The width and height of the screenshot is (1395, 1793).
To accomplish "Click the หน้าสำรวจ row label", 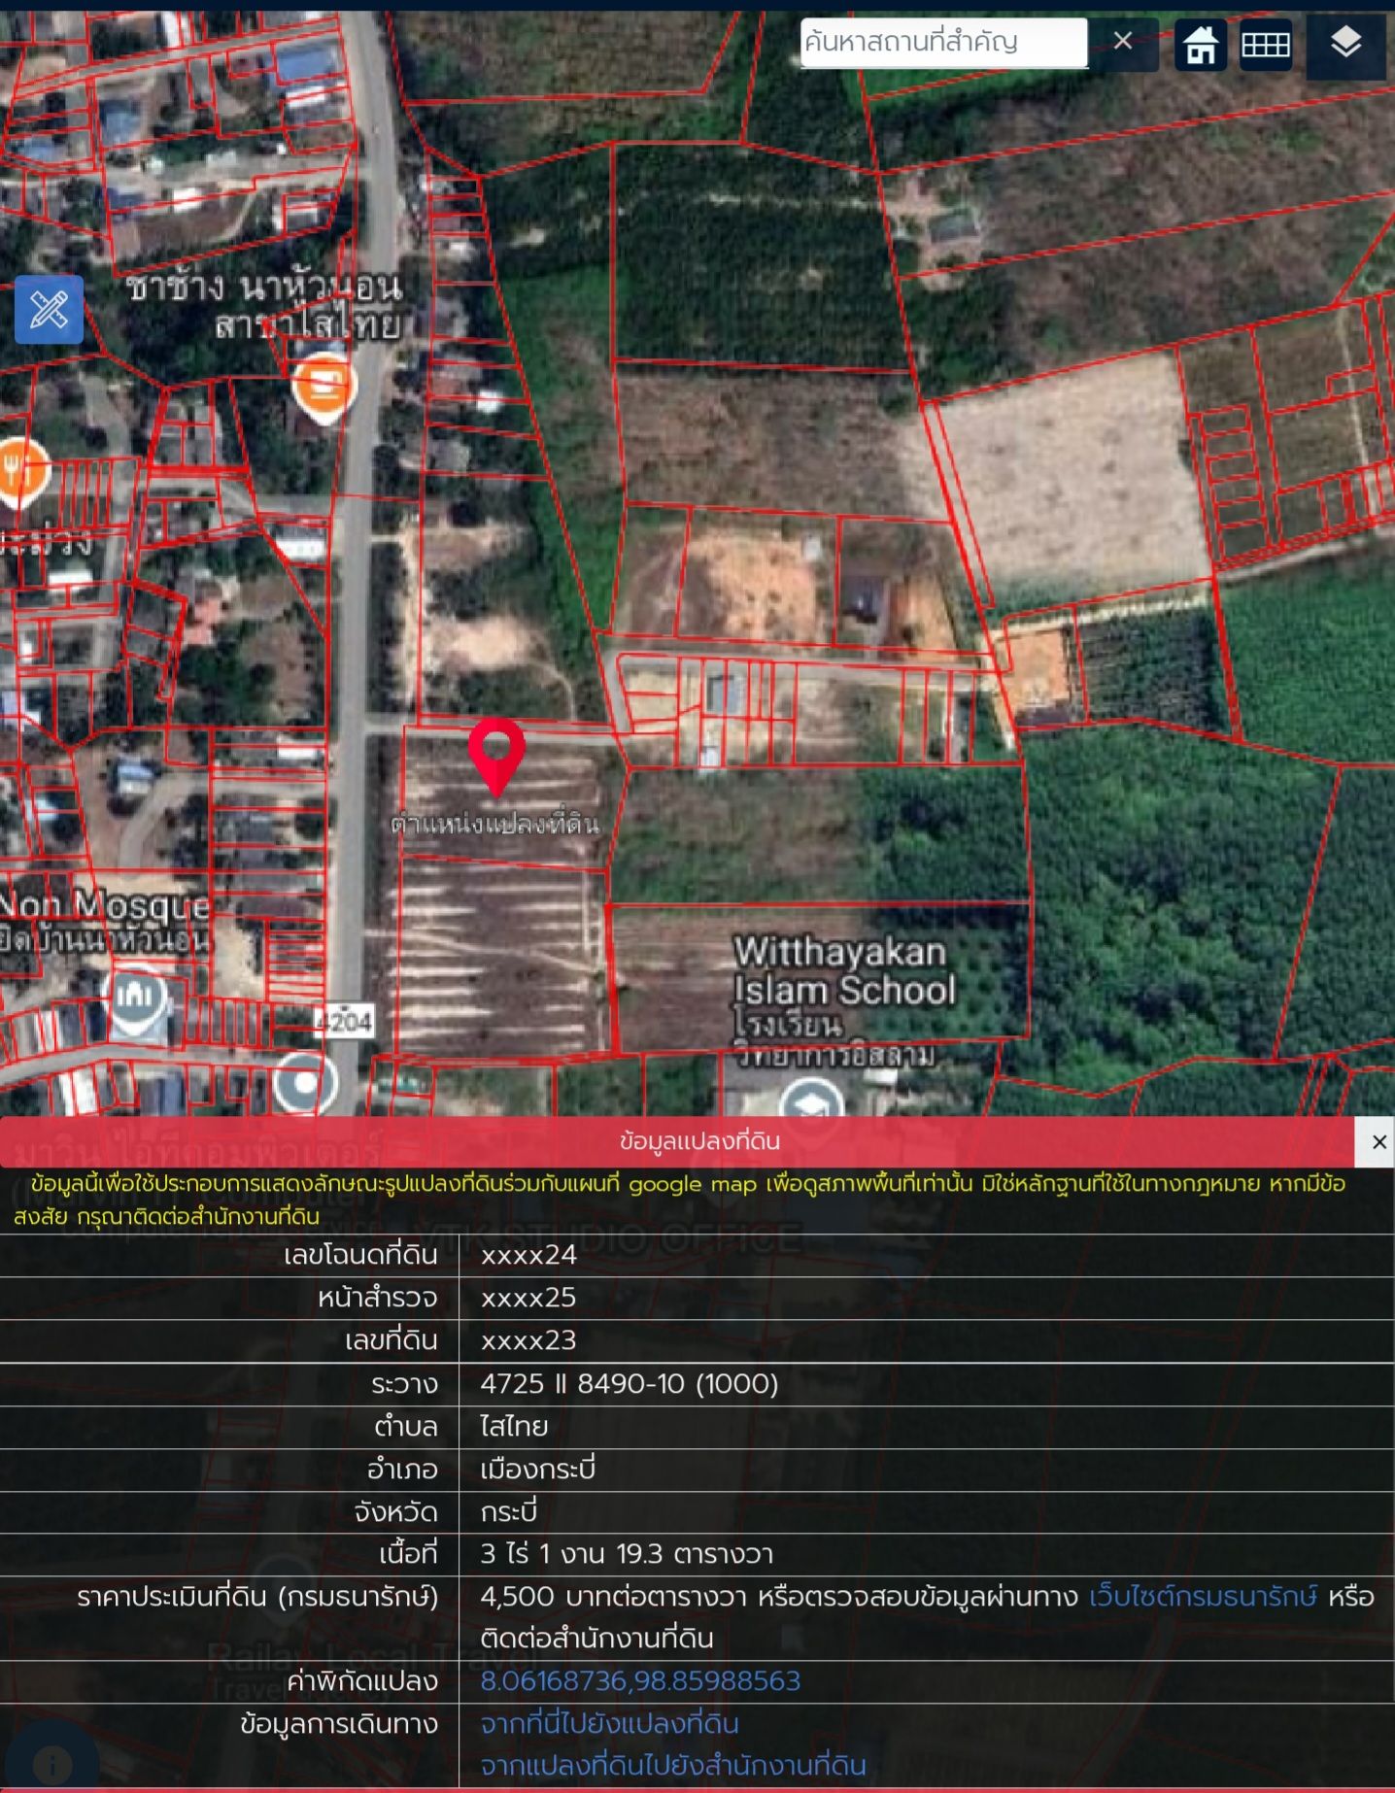I will click(378, 1298).
